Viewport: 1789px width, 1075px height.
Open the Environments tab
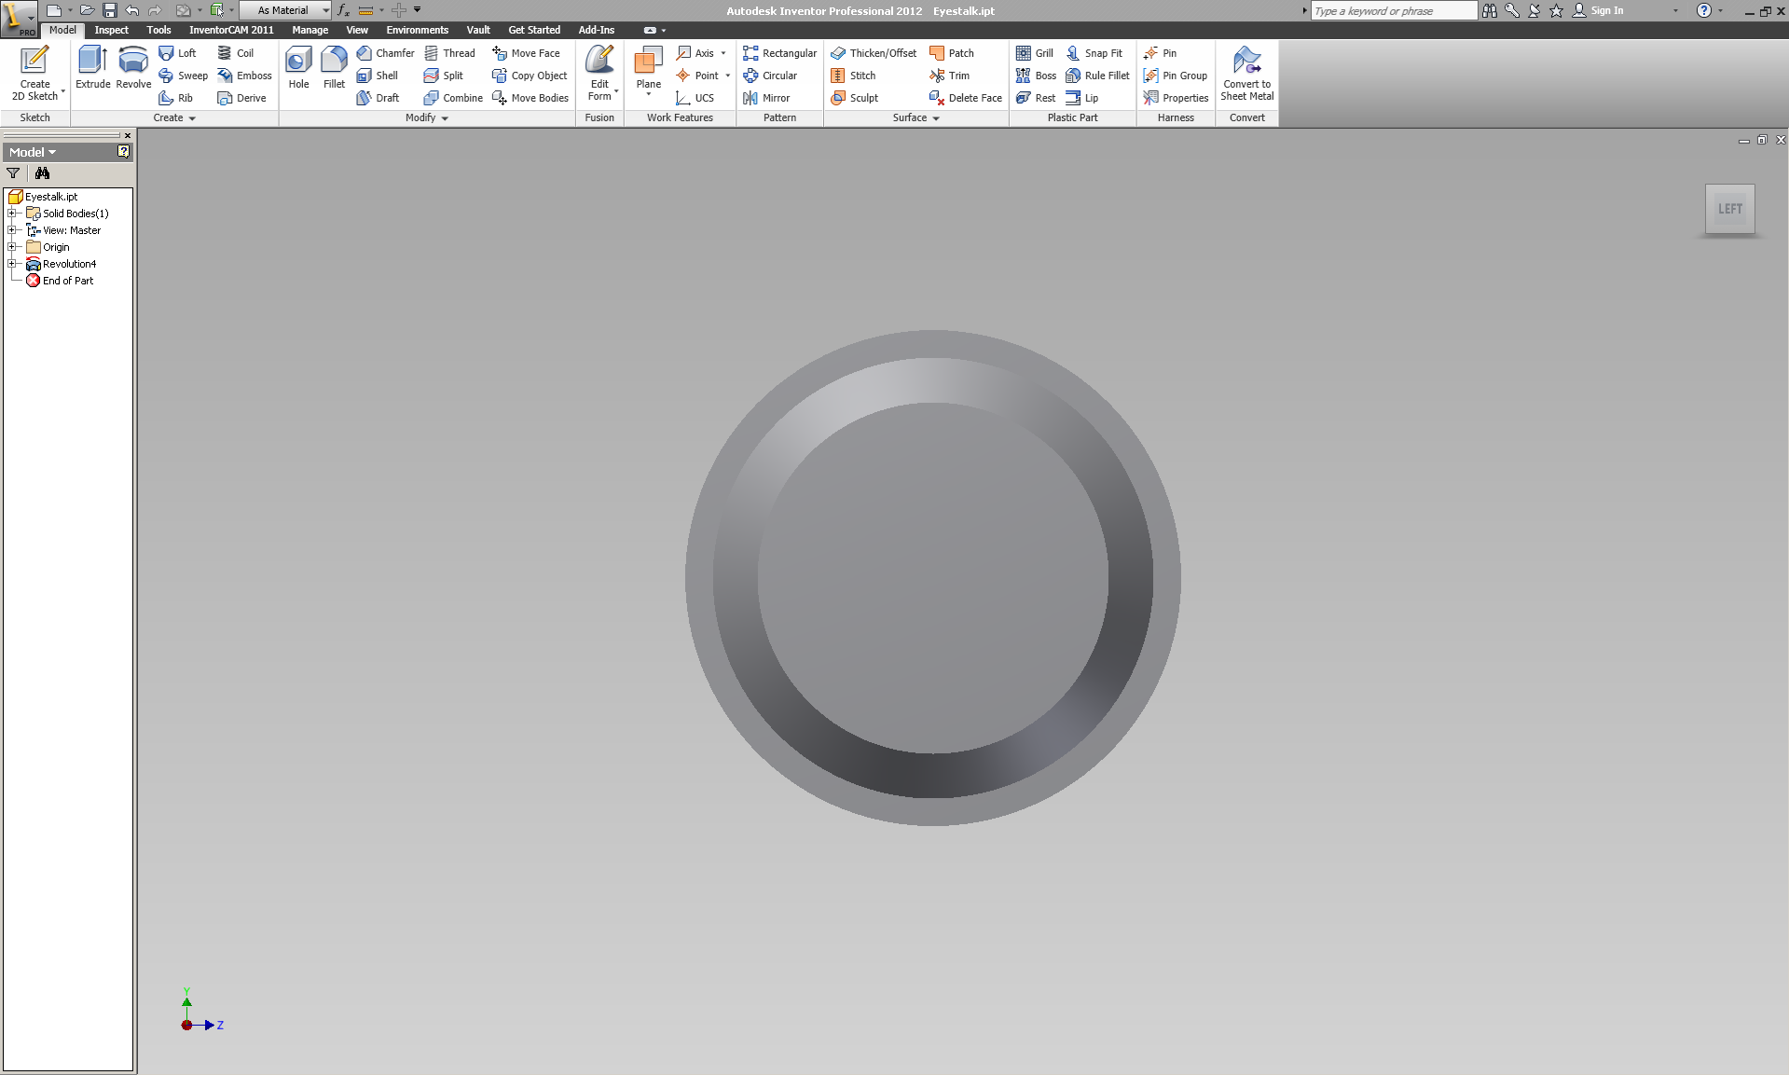click(x=417, y=30)
